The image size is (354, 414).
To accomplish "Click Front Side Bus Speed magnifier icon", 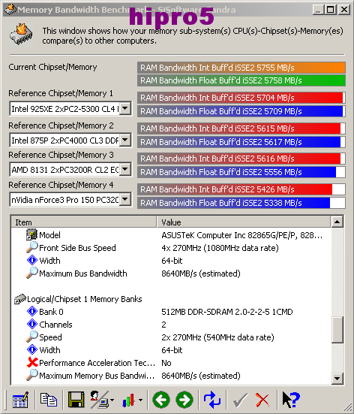I will (x=32, y=247).
